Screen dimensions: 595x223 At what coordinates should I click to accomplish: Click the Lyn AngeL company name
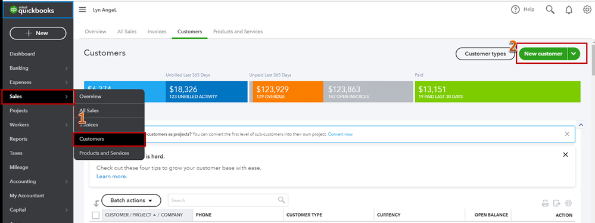coord(105,10)
